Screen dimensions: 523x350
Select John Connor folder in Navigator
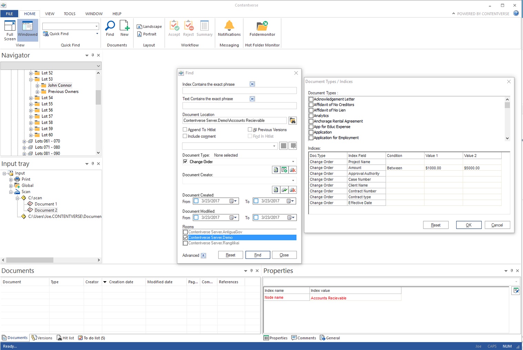tap(60, 85)
